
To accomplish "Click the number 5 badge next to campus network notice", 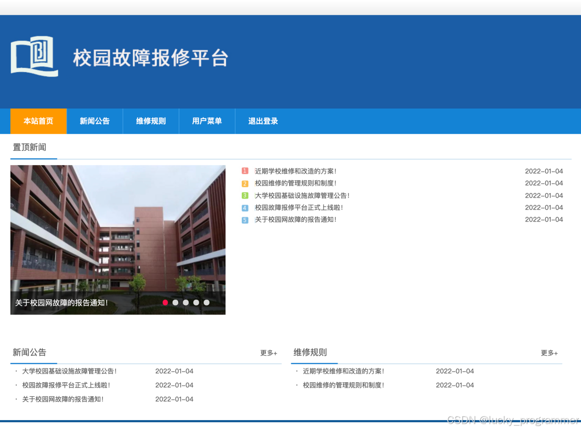I will (x=244, y=219).
